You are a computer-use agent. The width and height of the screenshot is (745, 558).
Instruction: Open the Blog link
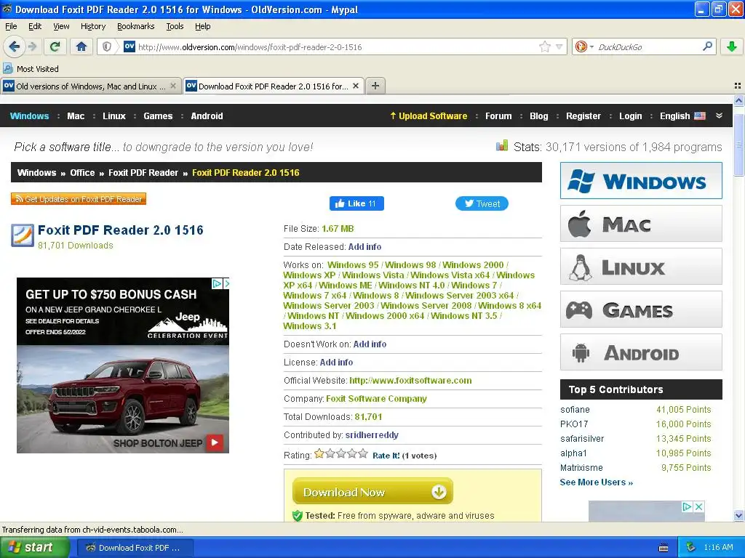coord(539,116)
